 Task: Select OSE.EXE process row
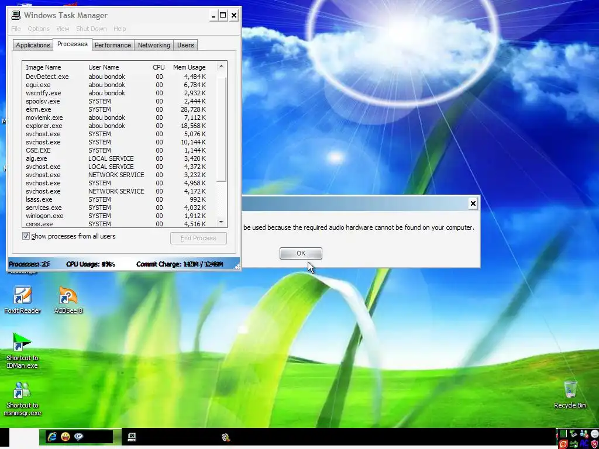(119, 150)
